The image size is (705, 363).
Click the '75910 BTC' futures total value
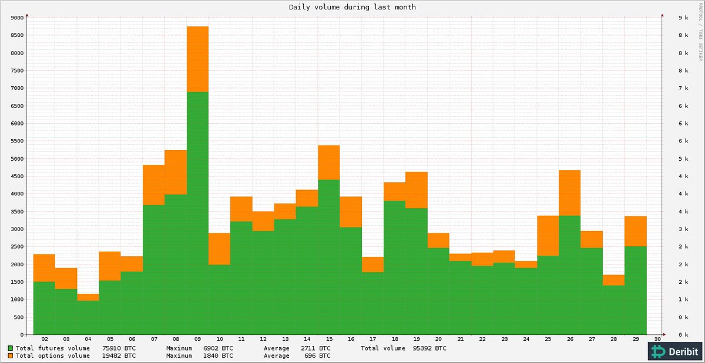[x=120, y=348]
